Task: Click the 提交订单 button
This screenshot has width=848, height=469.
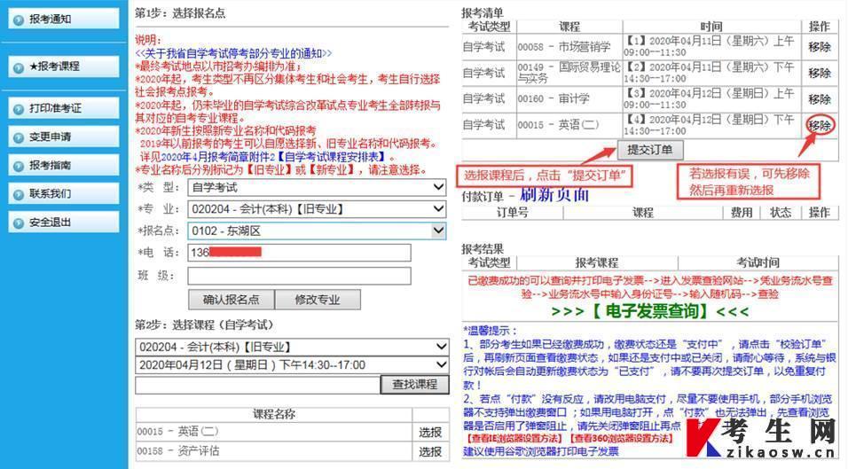Action: 650,150
